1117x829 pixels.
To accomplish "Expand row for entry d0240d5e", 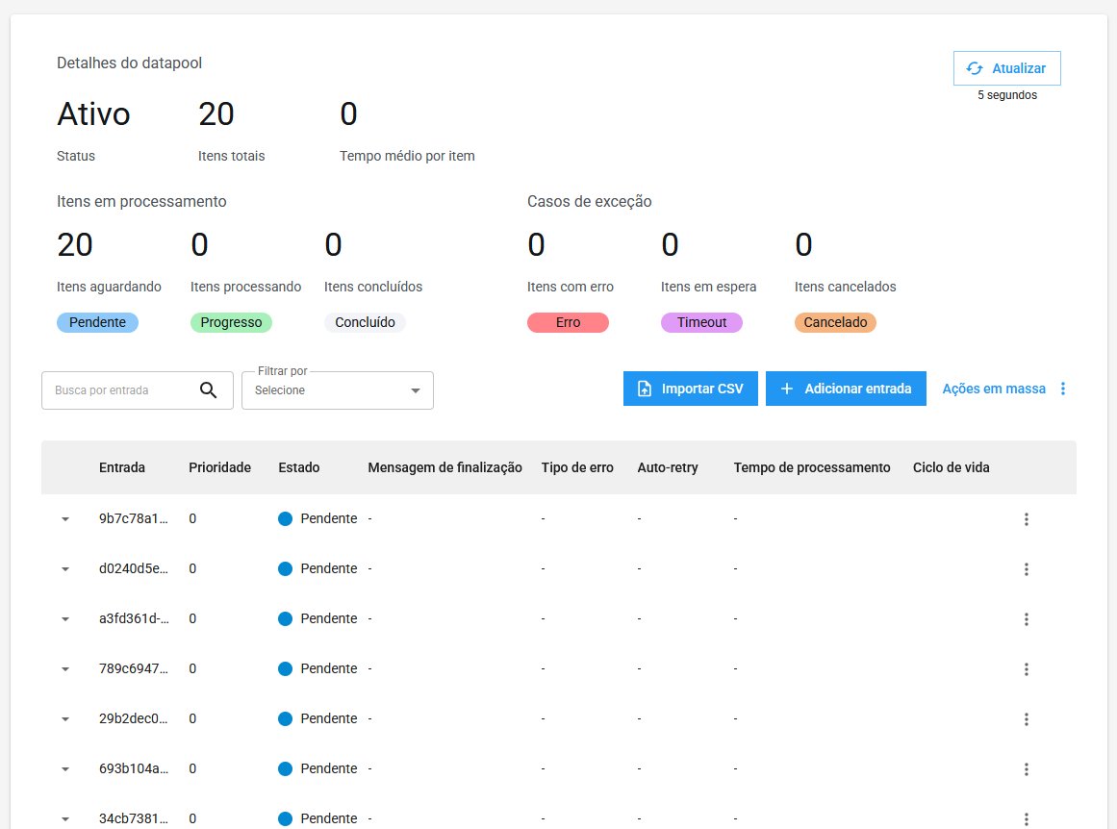I will (x=65, y=569).
